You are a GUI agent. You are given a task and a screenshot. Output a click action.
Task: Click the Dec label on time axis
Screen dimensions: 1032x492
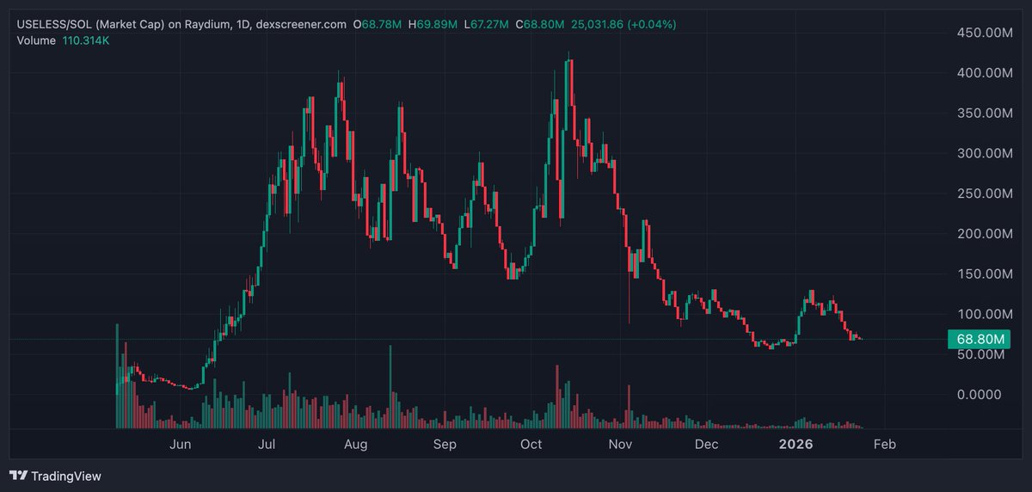pyautogui.click(x=707, y=445)
